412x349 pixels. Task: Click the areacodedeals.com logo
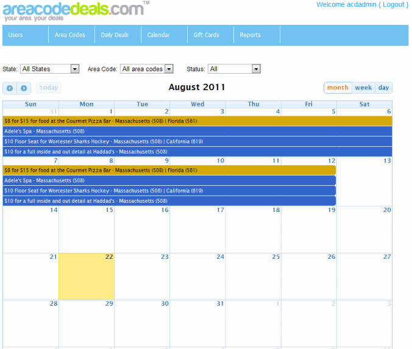click(x=73, y=11)
